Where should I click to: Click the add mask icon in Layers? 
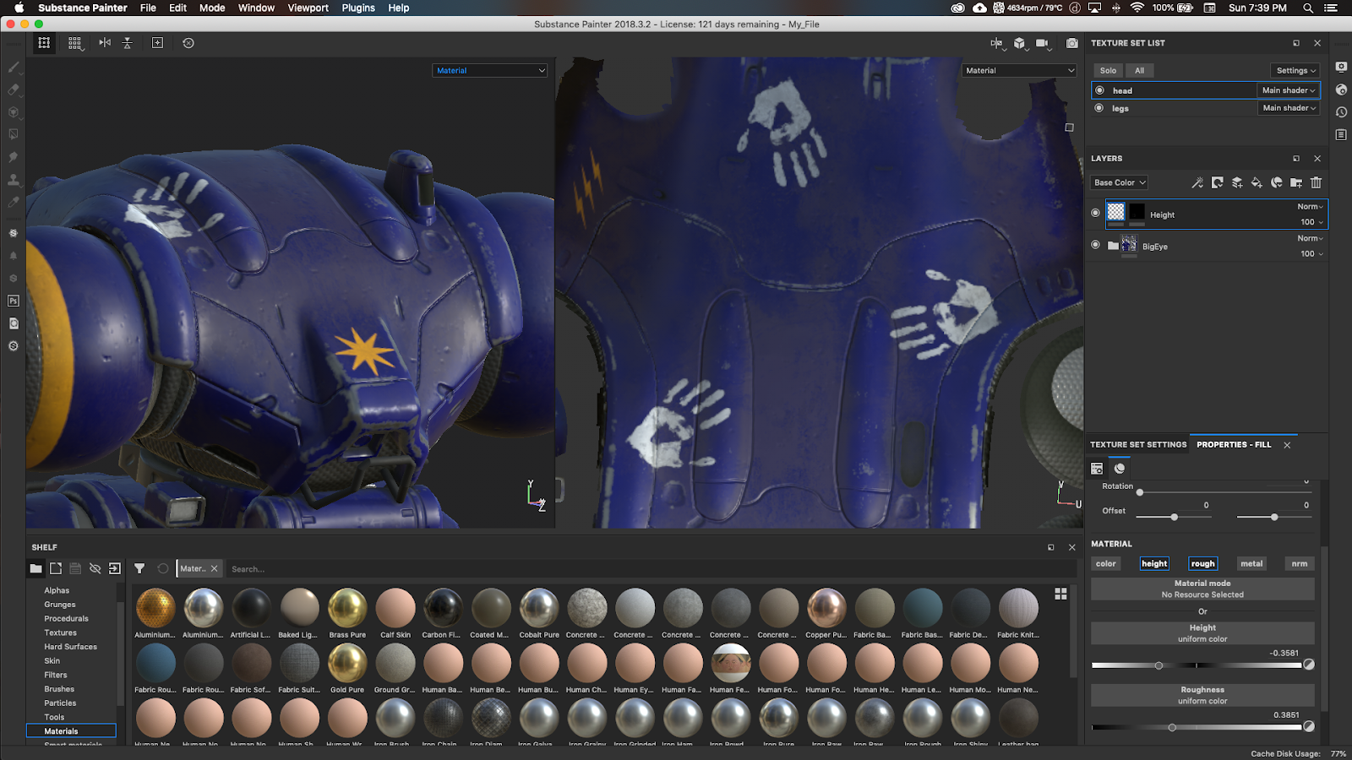coord(1217,182)
